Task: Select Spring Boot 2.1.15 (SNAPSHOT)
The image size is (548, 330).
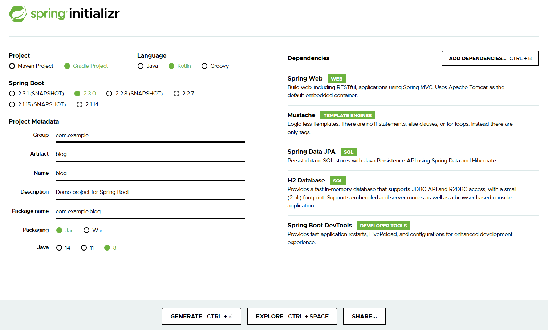Action: [38, 104]
